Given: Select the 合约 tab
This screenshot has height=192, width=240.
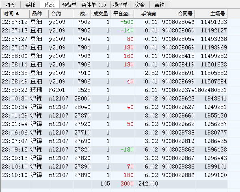Looking at the screenshot, I should (159, 4).
